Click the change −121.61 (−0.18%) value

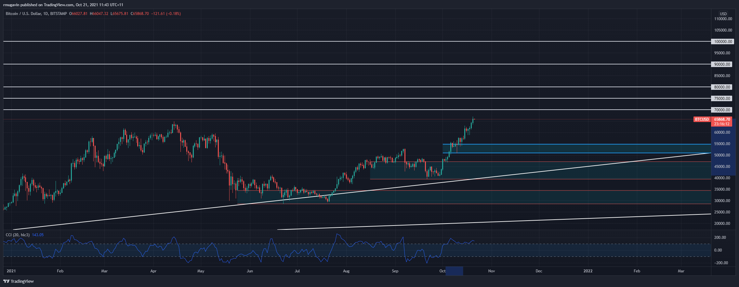166,14
